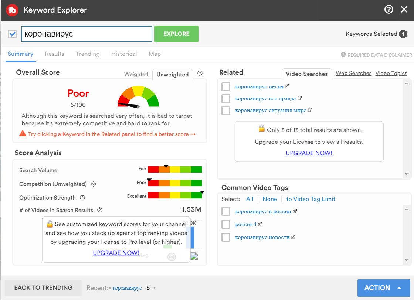Open external link icon for коронавирус песня
414x300 pixels.
tap(287, 86)
